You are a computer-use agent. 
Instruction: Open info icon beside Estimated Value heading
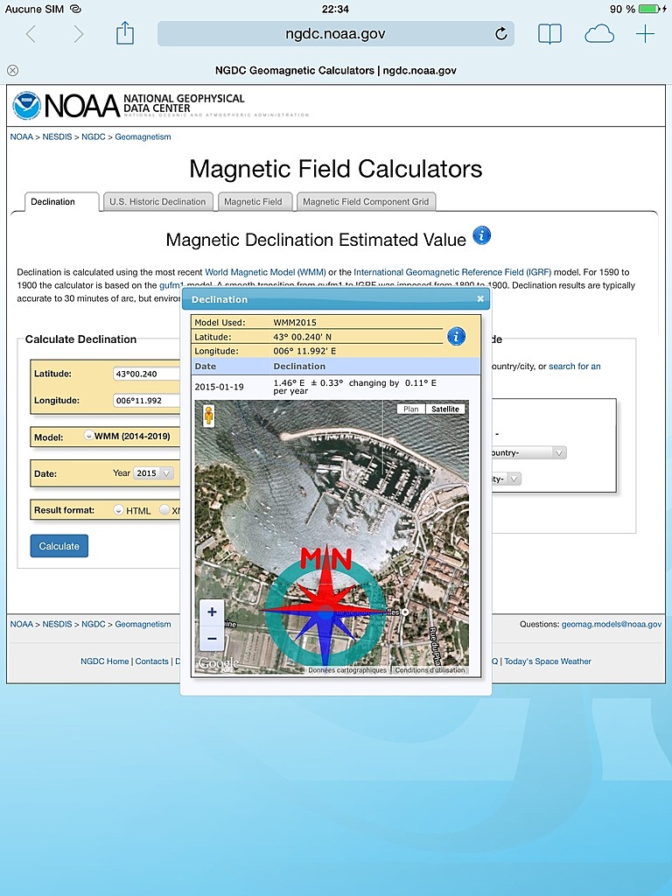click(482, 235)
